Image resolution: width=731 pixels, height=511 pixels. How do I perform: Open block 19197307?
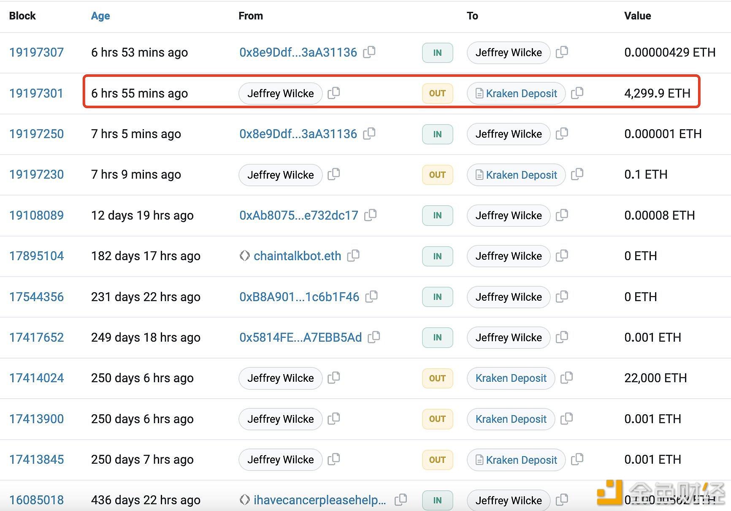coord(37,52)
